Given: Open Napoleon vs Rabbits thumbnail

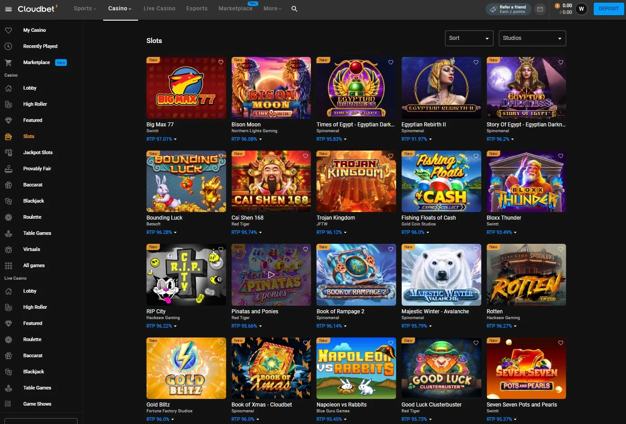Looking at the screenshot, I should 356,368.
